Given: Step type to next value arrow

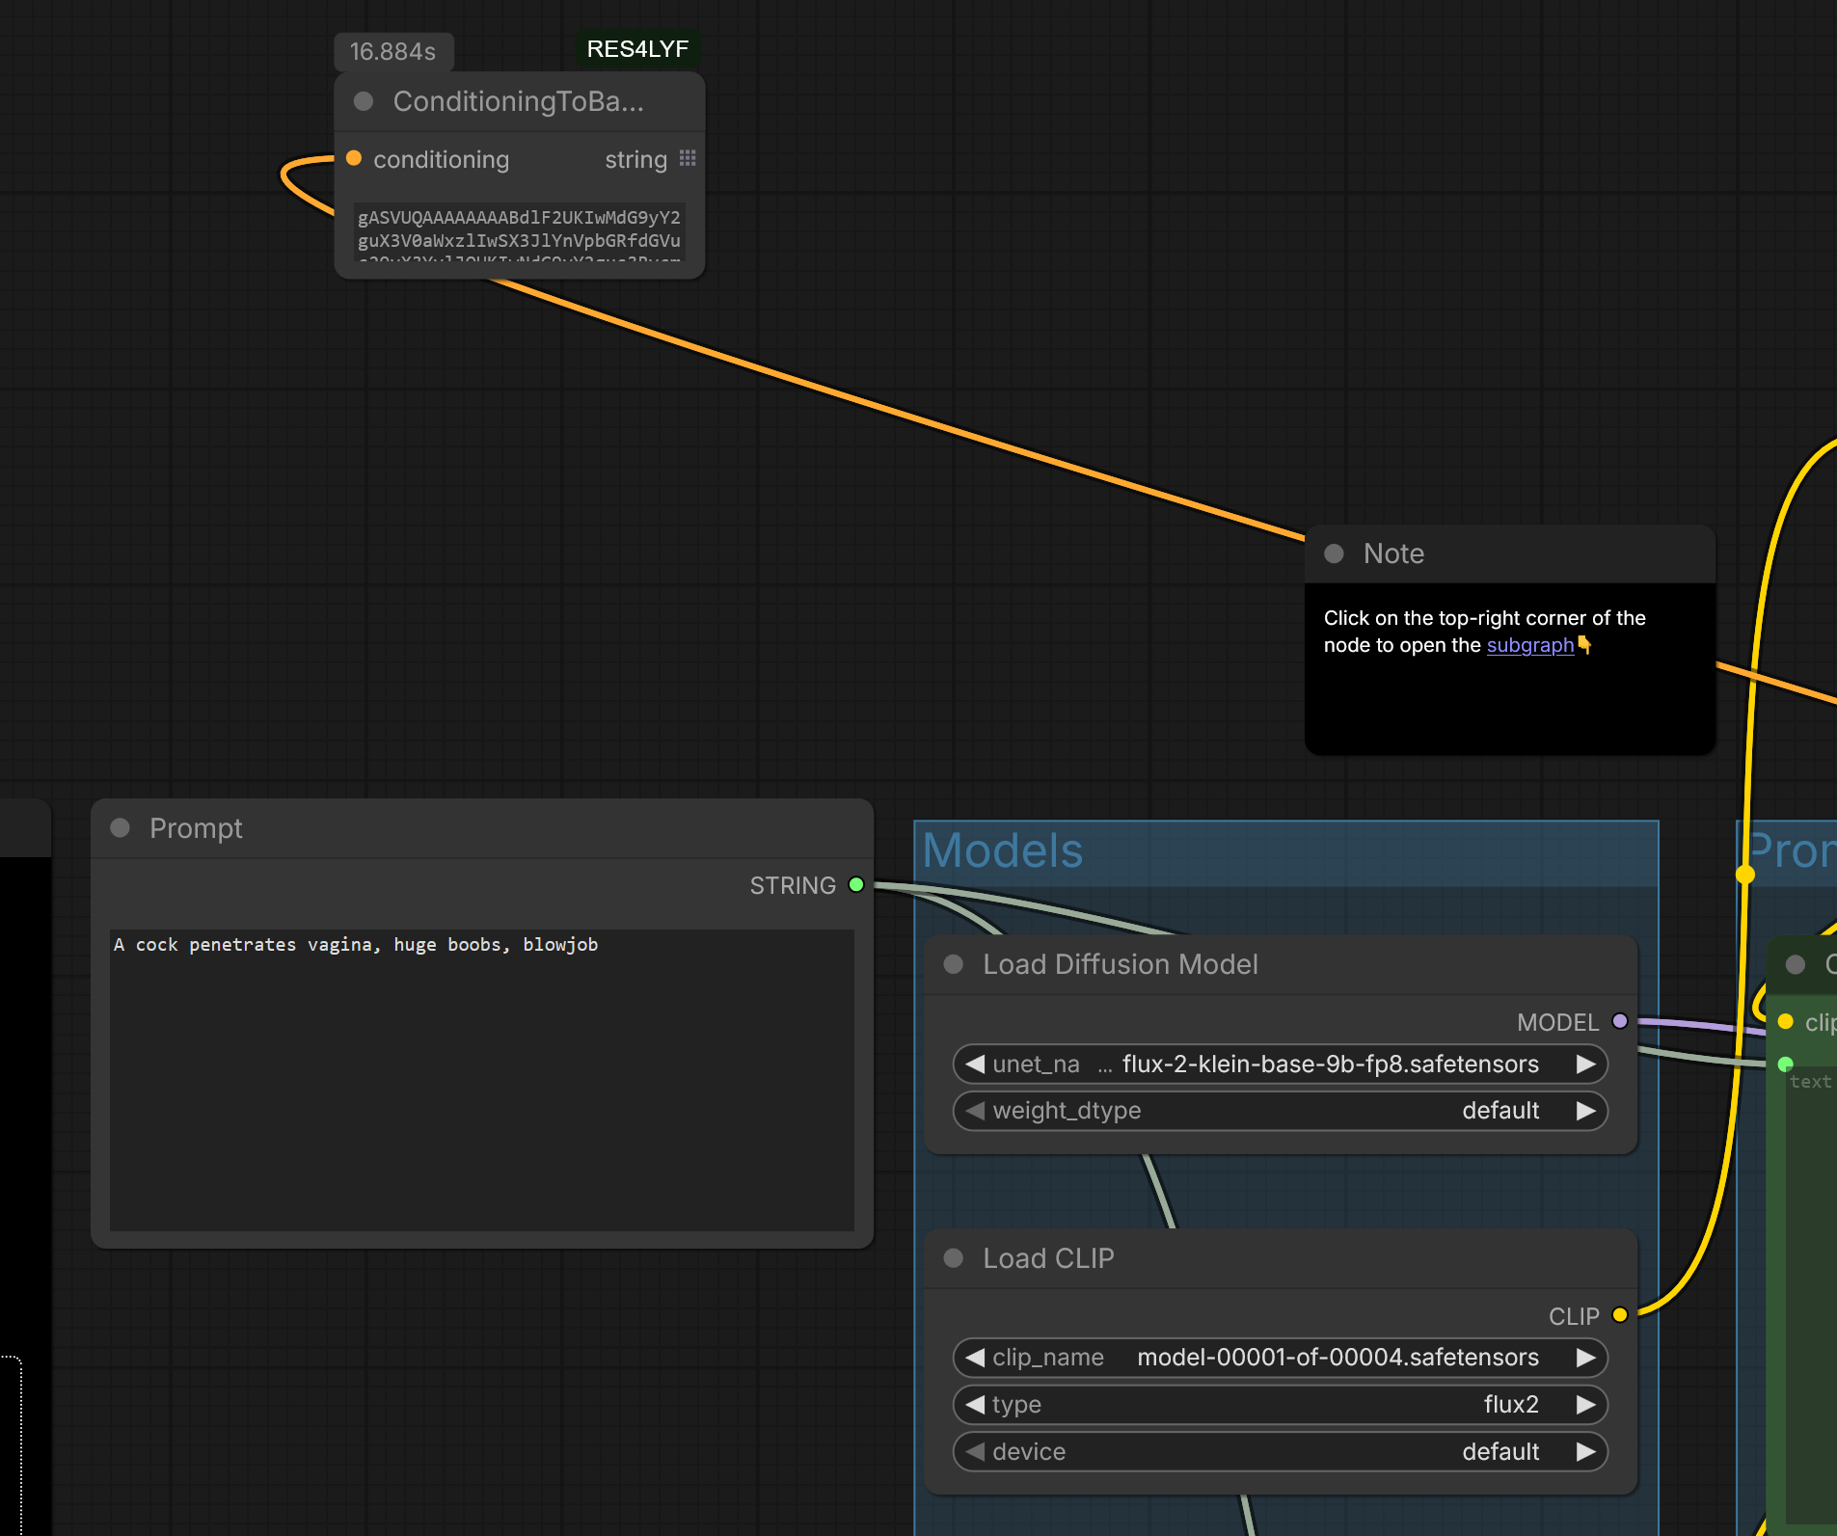Looking at the screenshot, I should (1586, 1404).
